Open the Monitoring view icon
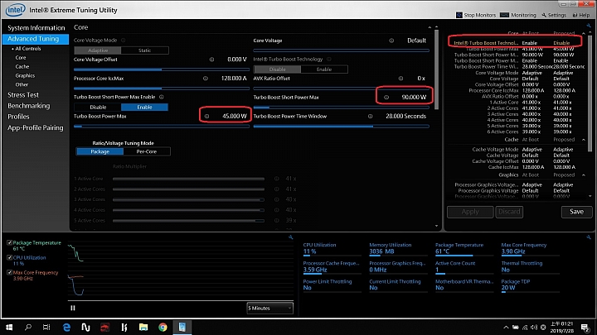This screenshot has height=335, width=597. (504, 15)
